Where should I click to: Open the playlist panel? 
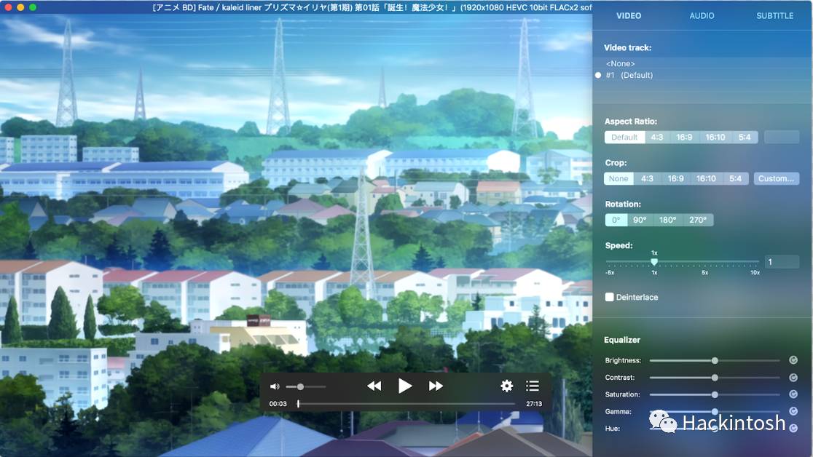[533, 386]
